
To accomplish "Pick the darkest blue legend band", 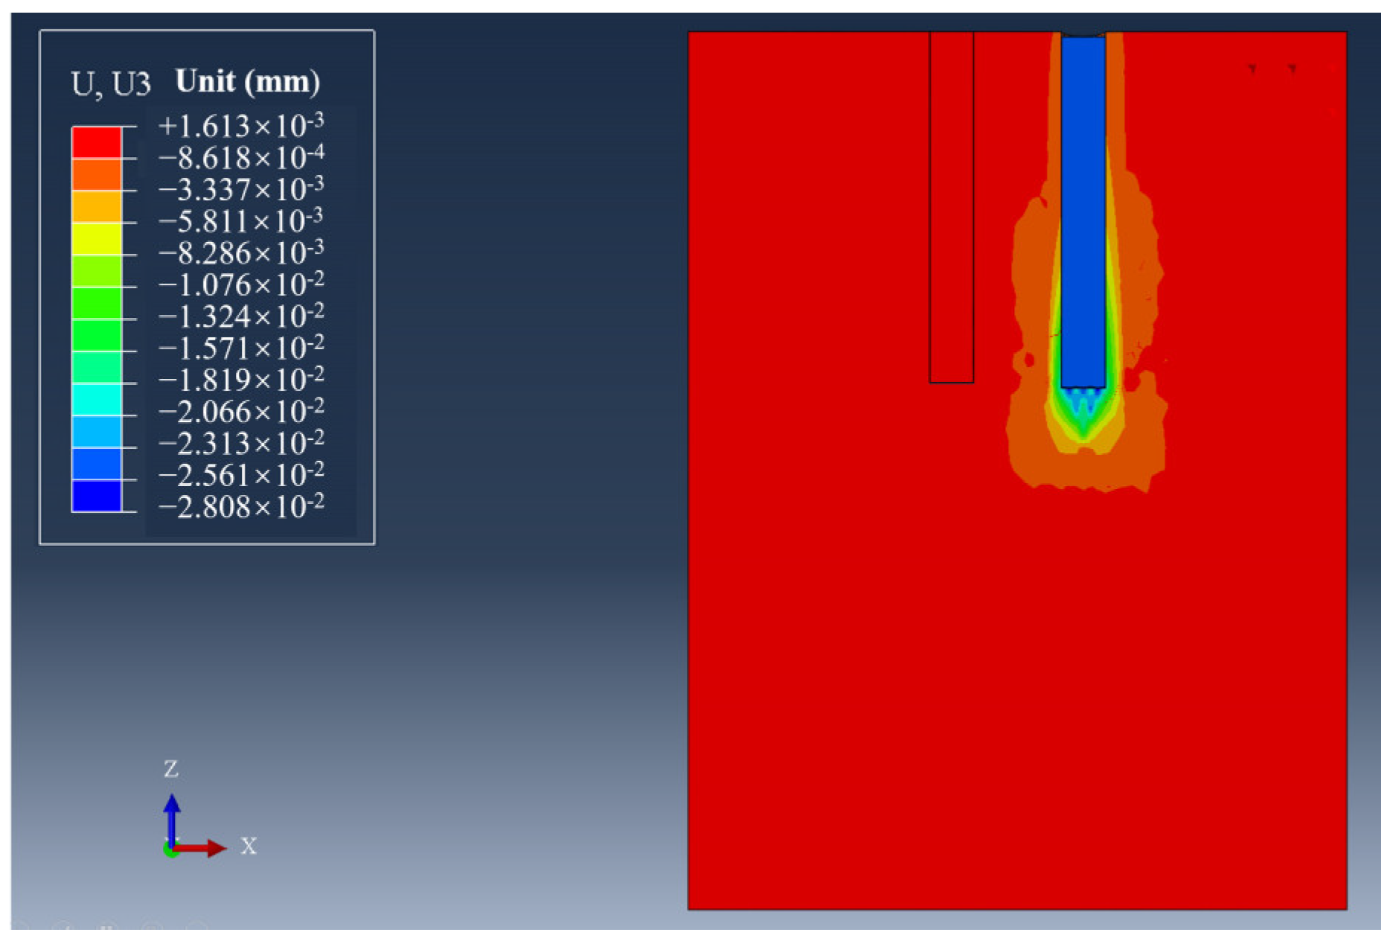I will (97, 497).
